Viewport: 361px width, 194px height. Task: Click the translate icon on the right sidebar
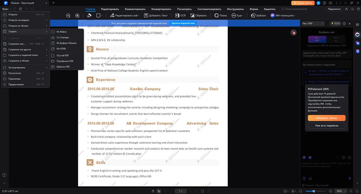pyautogui.click(x=357, y=43)
